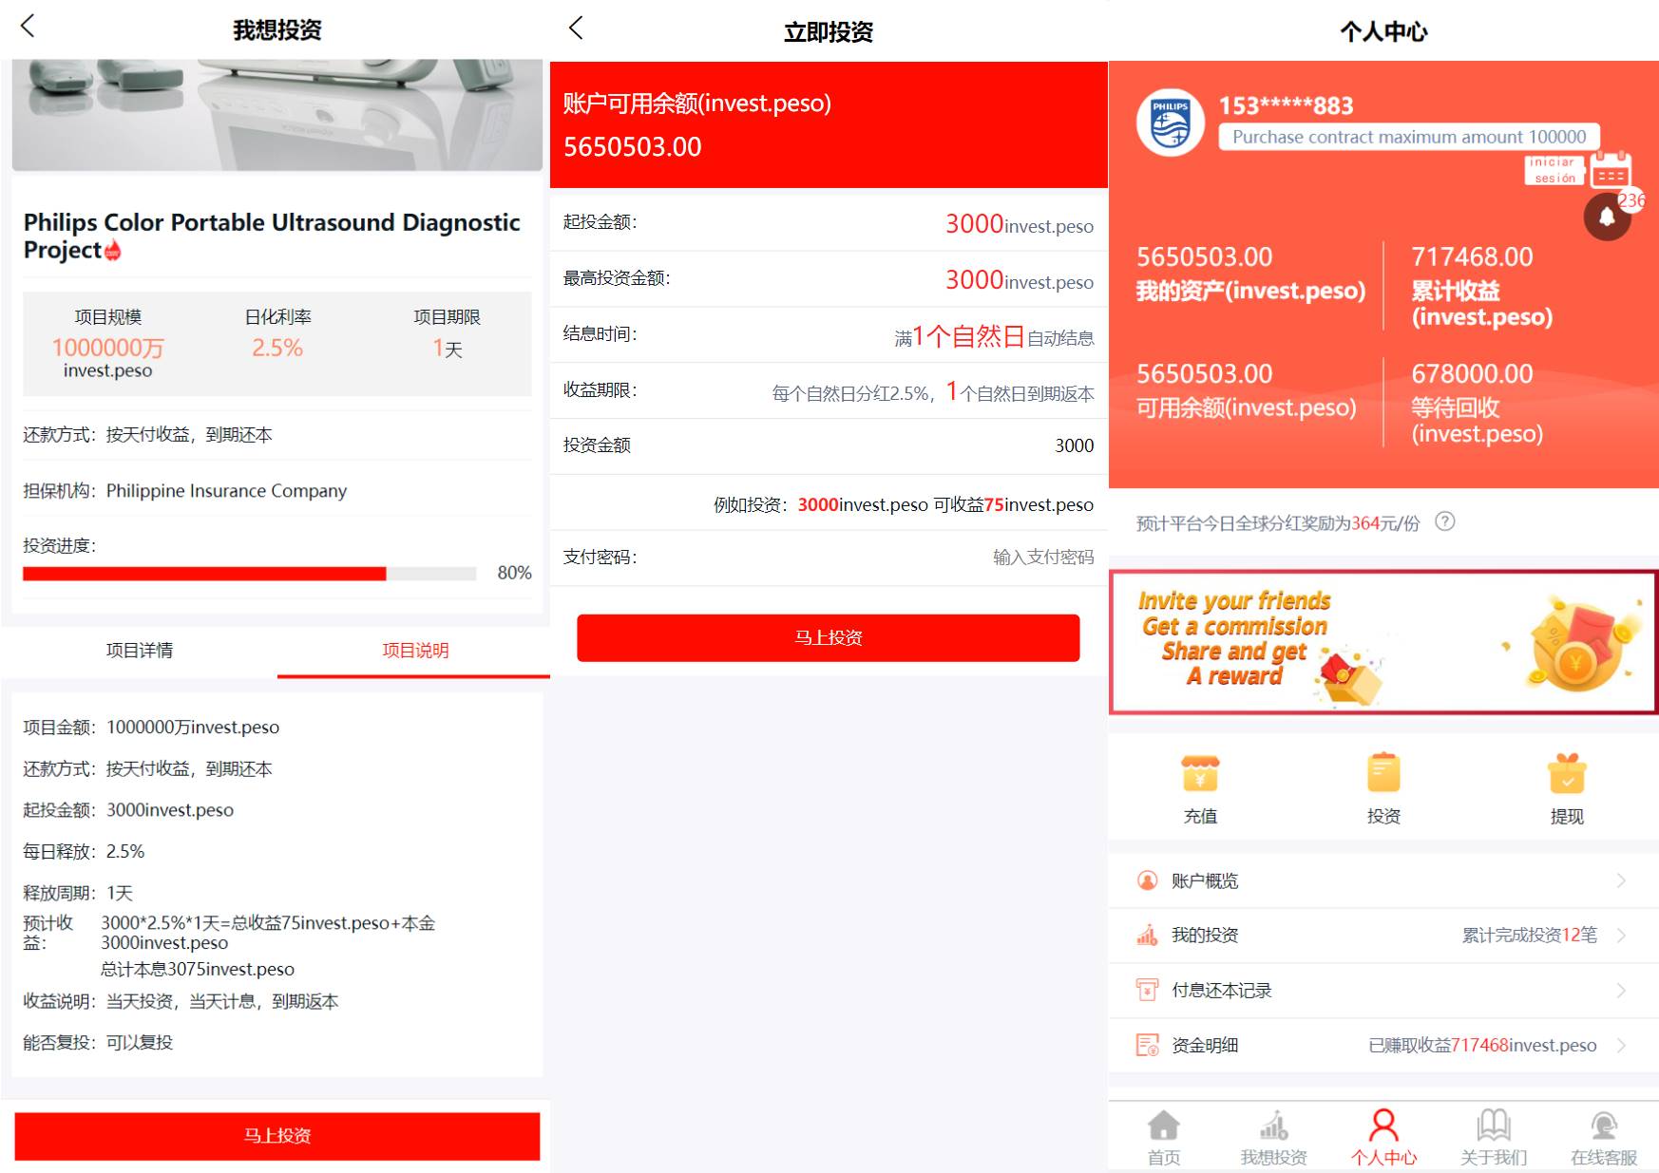Tap 已赚取收益717468invest.peso text
1659x1173 pixels.
(1482, 1045)
